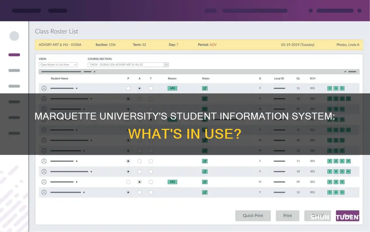Open the notes icon in the first roster row
The width and height of the screenshot is (370, 232).
pos(205,88)
